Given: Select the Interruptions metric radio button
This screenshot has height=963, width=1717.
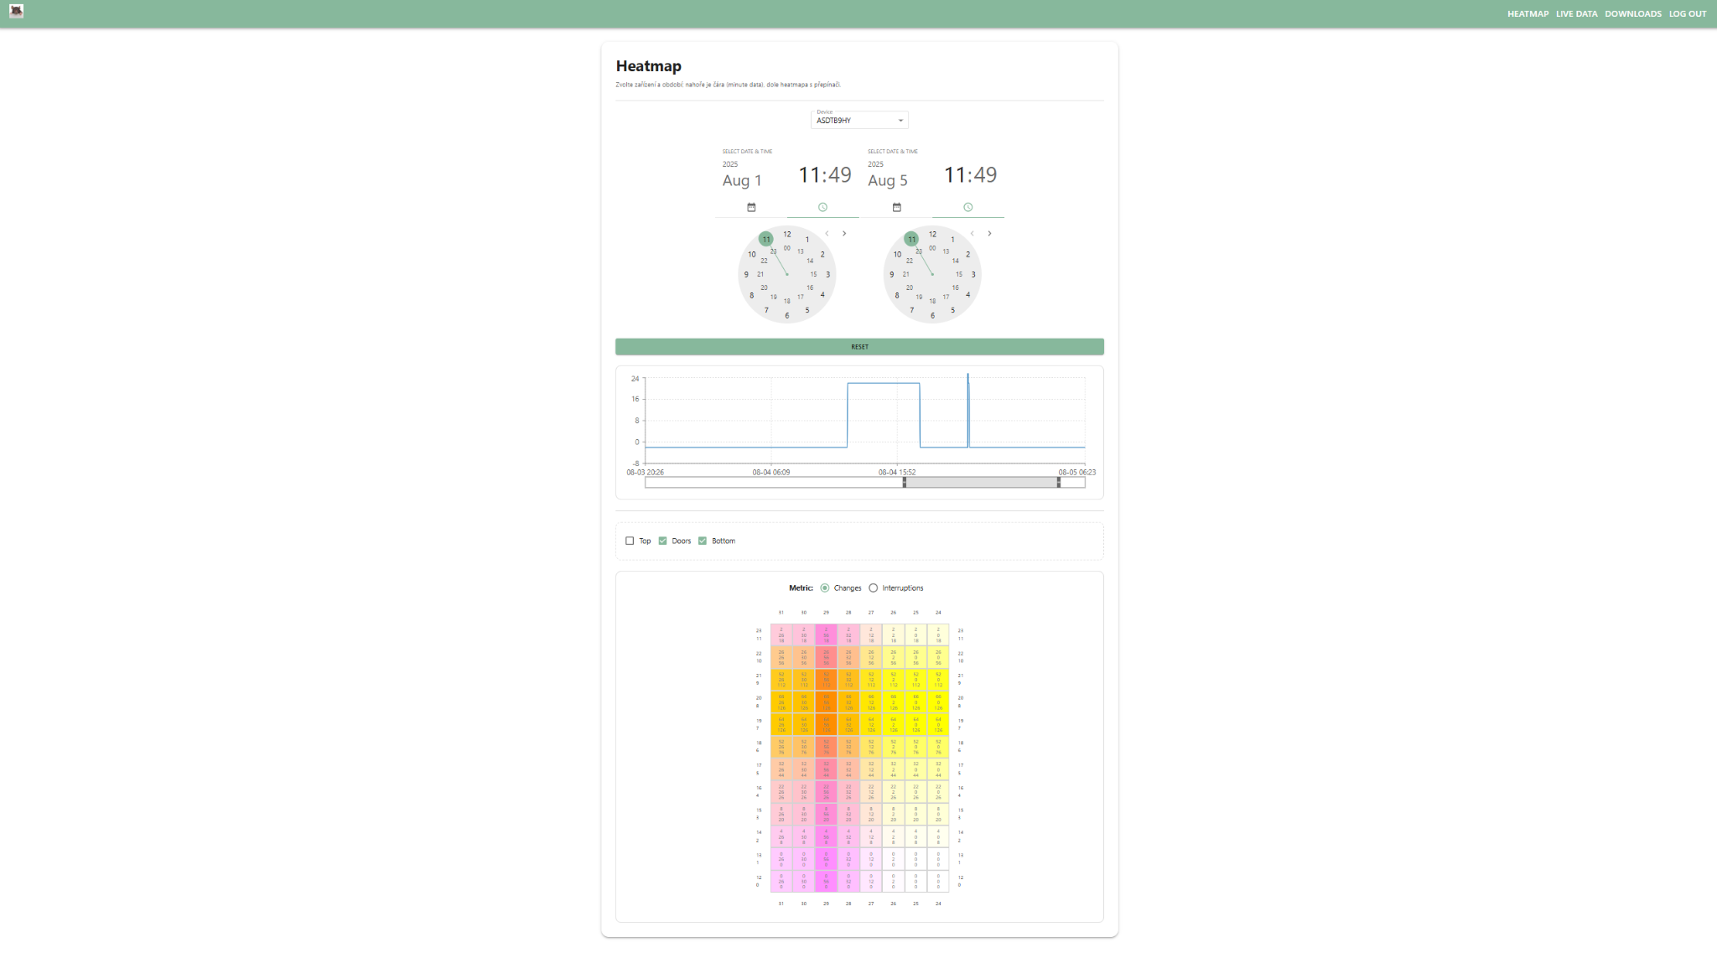Looking at the screenshot, I should [874, 588].
